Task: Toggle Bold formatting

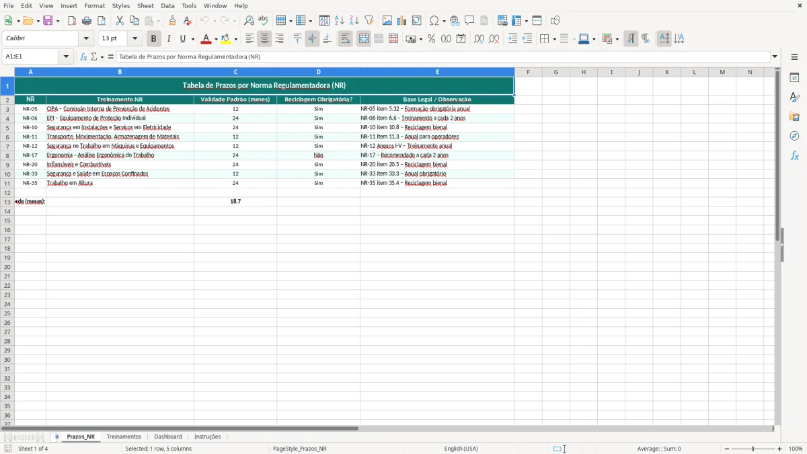Action: (154, 39)
